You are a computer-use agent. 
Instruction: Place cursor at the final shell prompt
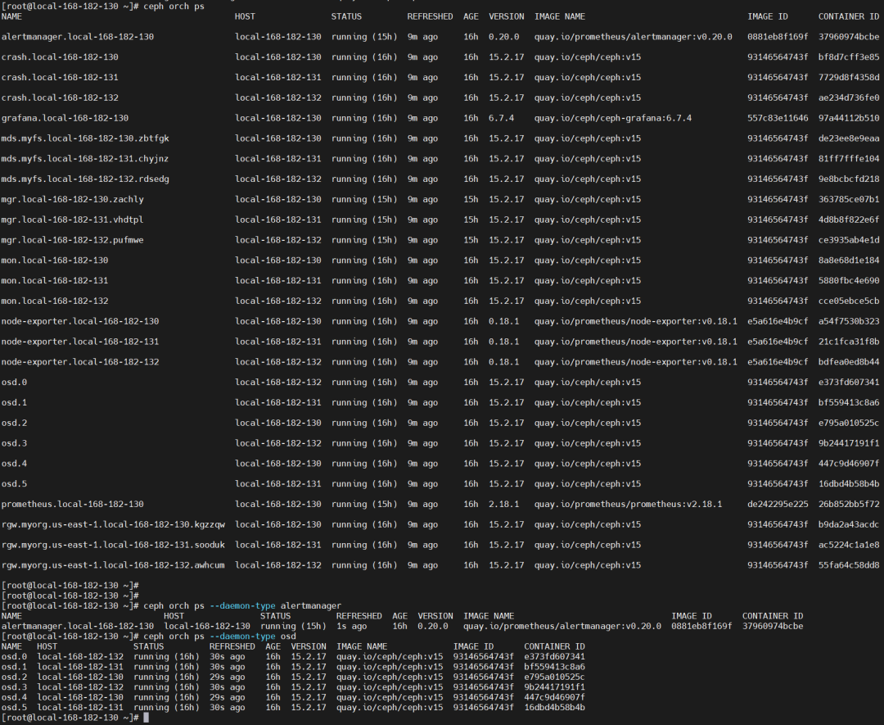point(146,717)
